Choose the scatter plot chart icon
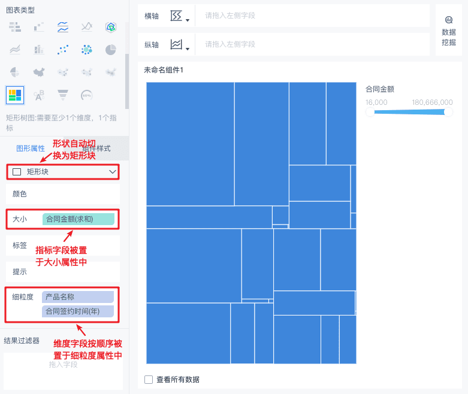Image resolution: width=468 pixels, height=394 pixels. tap(63, 50)
